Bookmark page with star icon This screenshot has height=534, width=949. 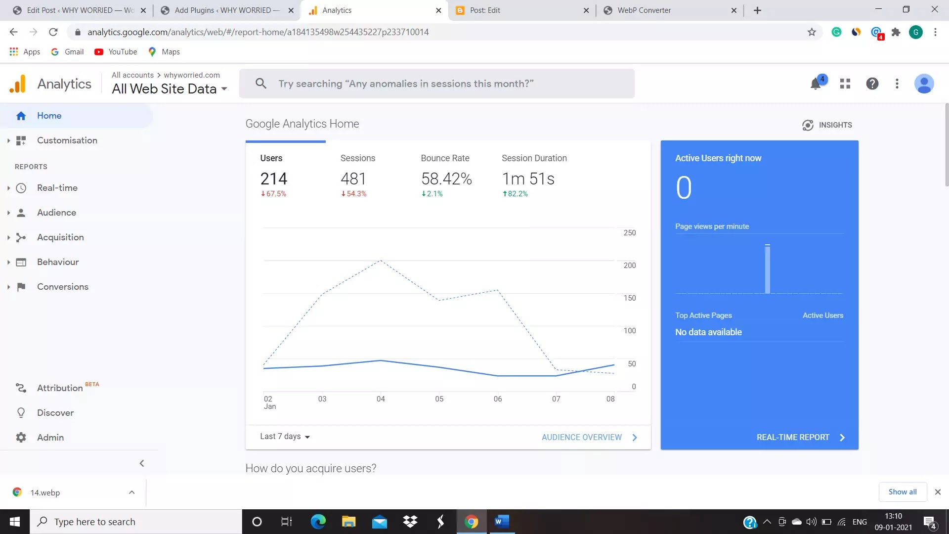pos(812,32)
